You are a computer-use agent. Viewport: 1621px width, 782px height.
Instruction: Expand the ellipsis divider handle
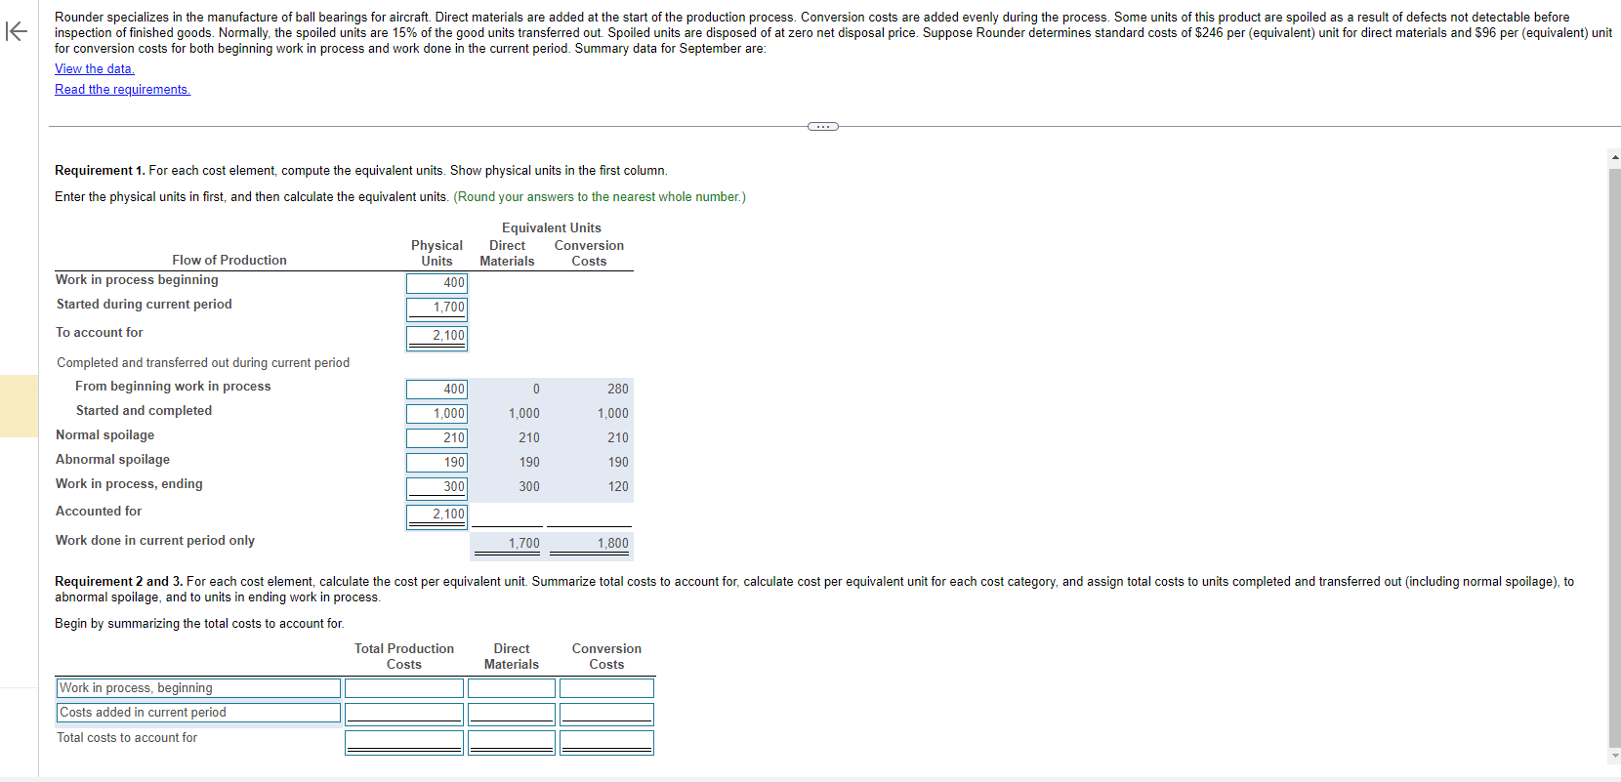(822, 126)
